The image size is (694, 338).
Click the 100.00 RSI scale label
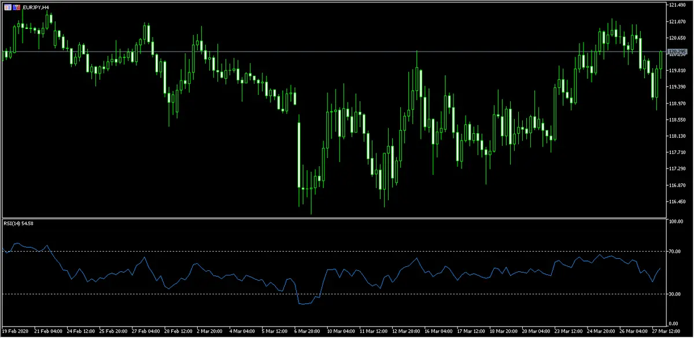675,222
